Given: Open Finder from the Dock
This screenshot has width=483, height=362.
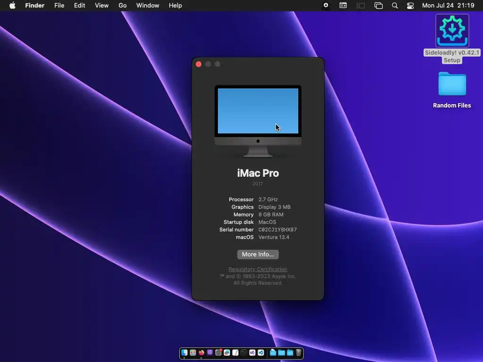Looking at the screenshot, I should pyautogui.click(x=184, y=353).
